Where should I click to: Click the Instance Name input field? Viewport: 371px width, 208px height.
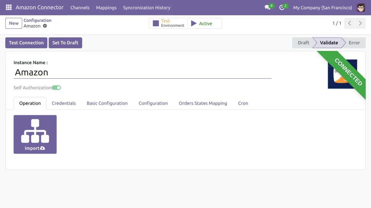tap(142, 73)
